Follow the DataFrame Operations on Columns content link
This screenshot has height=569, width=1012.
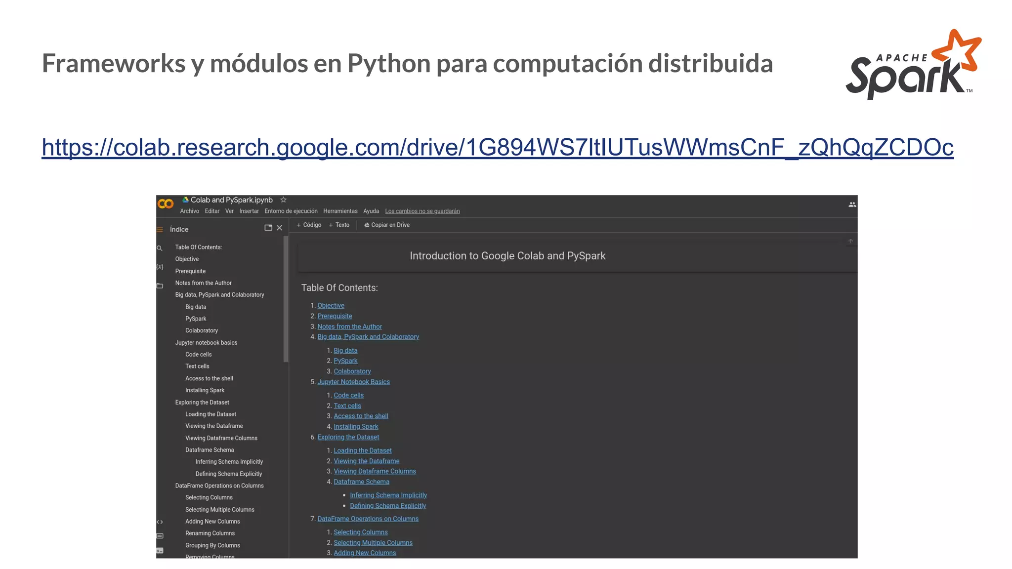[368, 519]
